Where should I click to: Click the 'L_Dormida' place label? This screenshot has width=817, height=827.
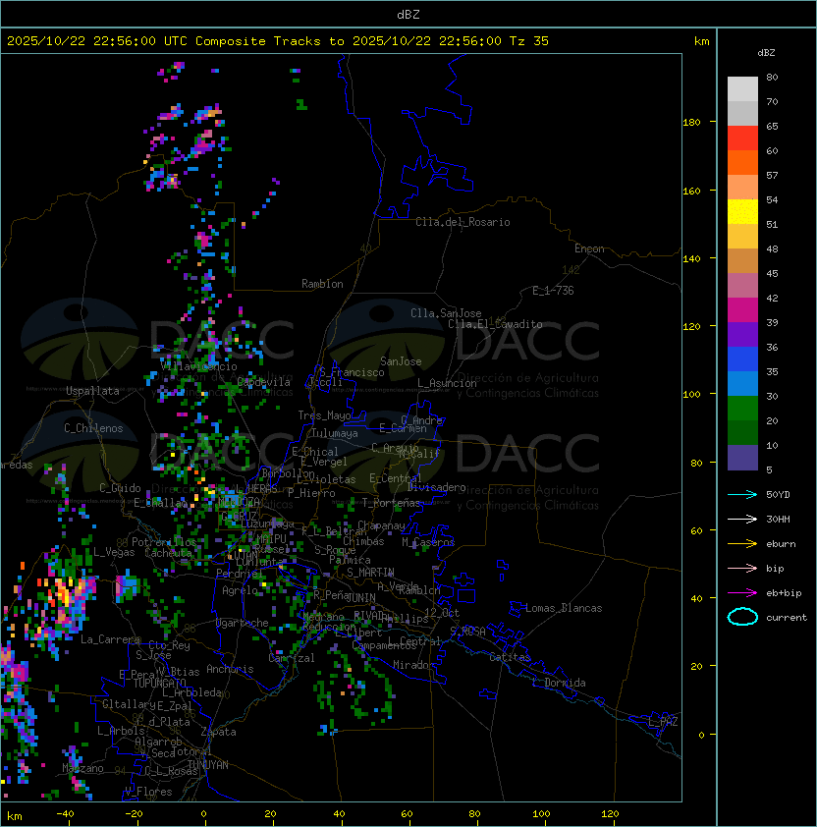pyautogui.click(x=559, y=683)
